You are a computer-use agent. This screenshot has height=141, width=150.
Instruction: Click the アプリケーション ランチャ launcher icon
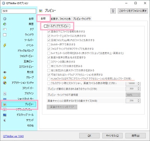(x=4, y=83)
